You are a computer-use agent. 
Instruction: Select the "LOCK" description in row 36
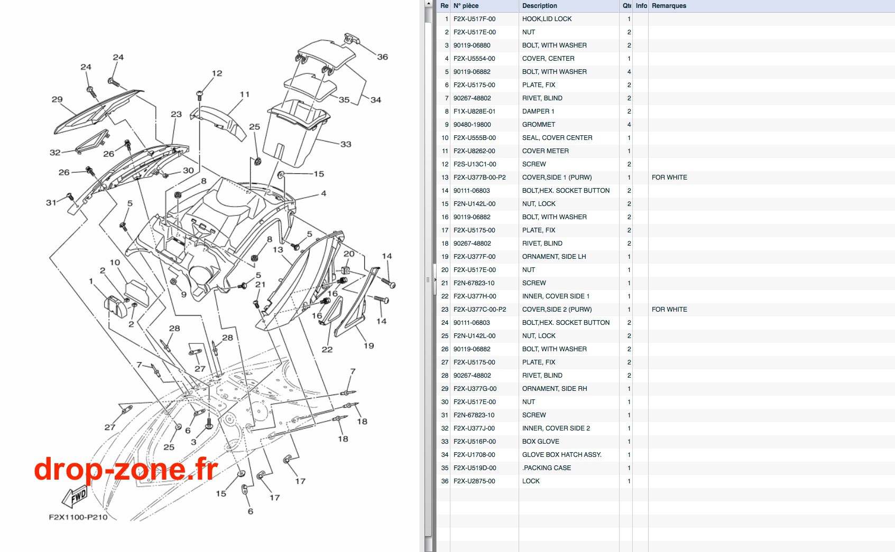pyautogui.click(x=531, y=481)
